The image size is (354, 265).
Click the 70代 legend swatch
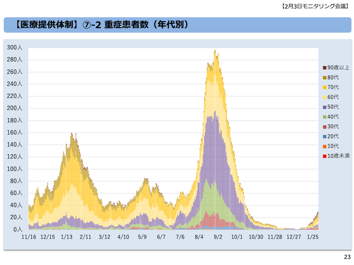click(325, 87)
